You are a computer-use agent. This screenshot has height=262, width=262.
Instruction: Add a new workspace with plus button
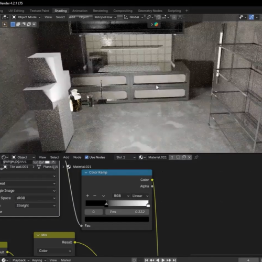(x=187, y=11)
